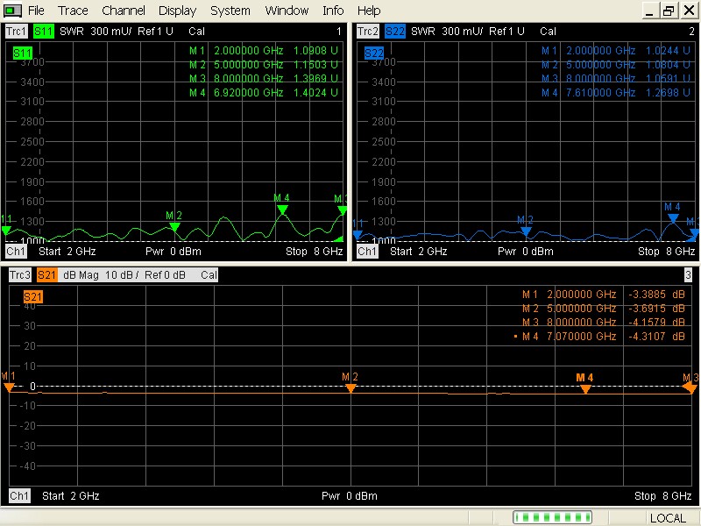Image resolution: width=701 pixels, height=526 pixels.
Task: Click blue marker M1 triangle at S22 start
Action: [358, 234]
